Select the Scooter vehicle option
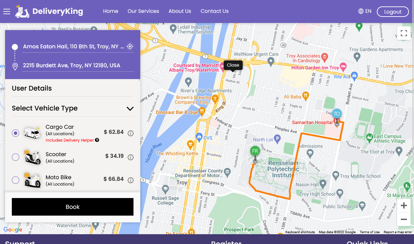The width and height of the screenshot is (414, 244). (x=16, y=157)
